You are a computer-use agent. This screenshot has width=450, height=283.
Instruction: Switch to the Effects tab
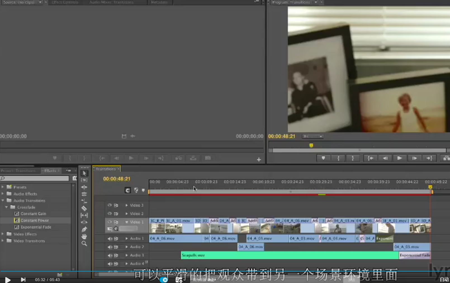tap(50, 170)
